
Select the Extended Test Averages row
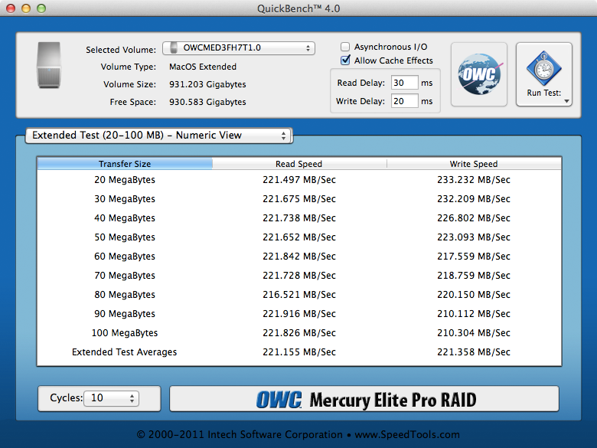coord(298,352)
